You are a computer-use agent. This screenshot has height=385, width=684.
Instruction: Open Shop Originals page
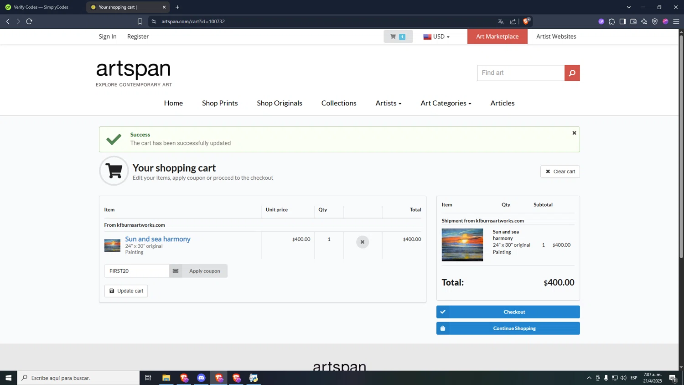coord(280,103)
